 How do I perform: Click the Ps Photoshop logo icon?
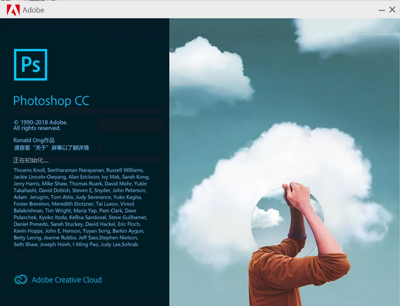pyautogui.click(x=31, y=65)
